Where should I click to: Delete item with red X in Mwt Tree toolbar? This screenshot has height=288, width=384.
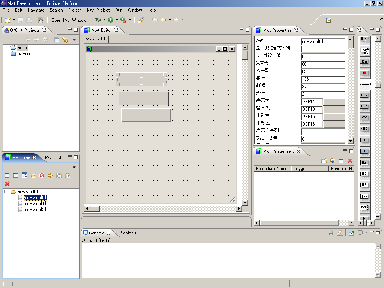[x=7, y=184]
